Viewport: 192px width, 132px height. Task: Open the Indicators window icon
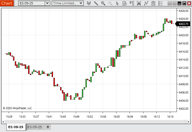click(139, 3)
